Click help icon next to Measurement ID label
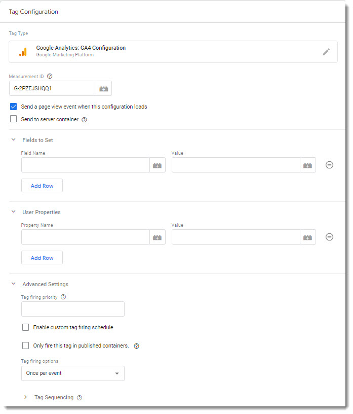This screenshot has height=414, width=353. pos(50,77)
